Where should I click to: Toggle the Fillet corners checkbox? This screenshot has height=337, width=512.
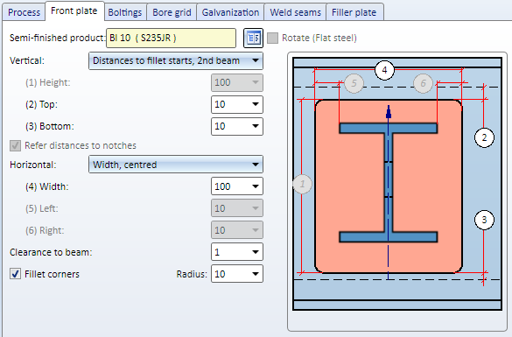(15, 274)
